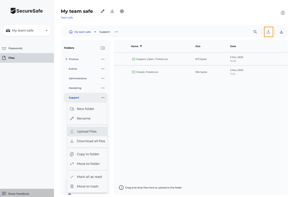This screenshot has width=296, height=197.
Task: Click the upload icon in toolbar
Action: coord(268,32)
